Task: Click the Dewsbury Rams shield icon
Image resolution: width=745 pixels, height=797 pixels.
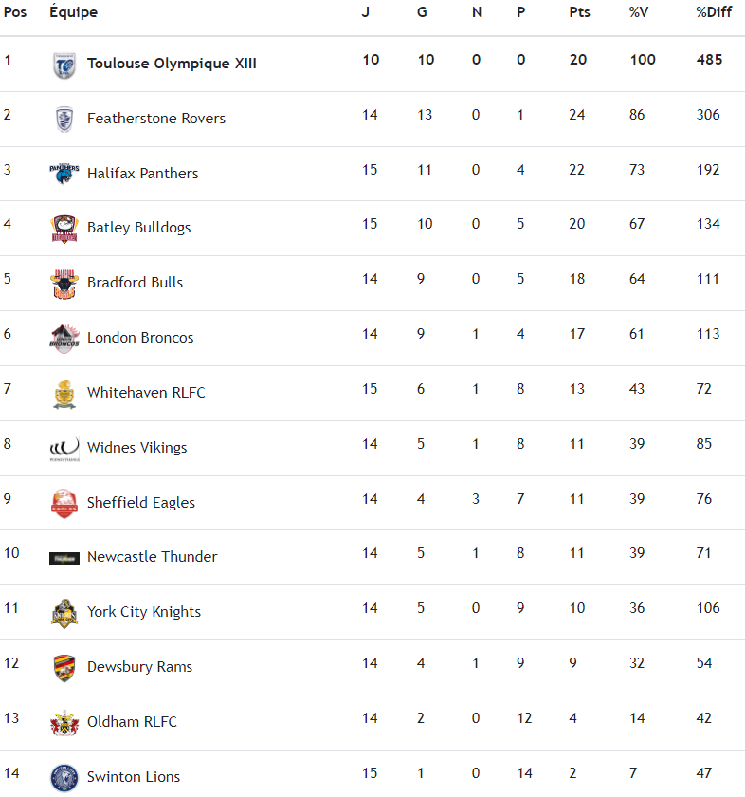Action: click(64, 667)
